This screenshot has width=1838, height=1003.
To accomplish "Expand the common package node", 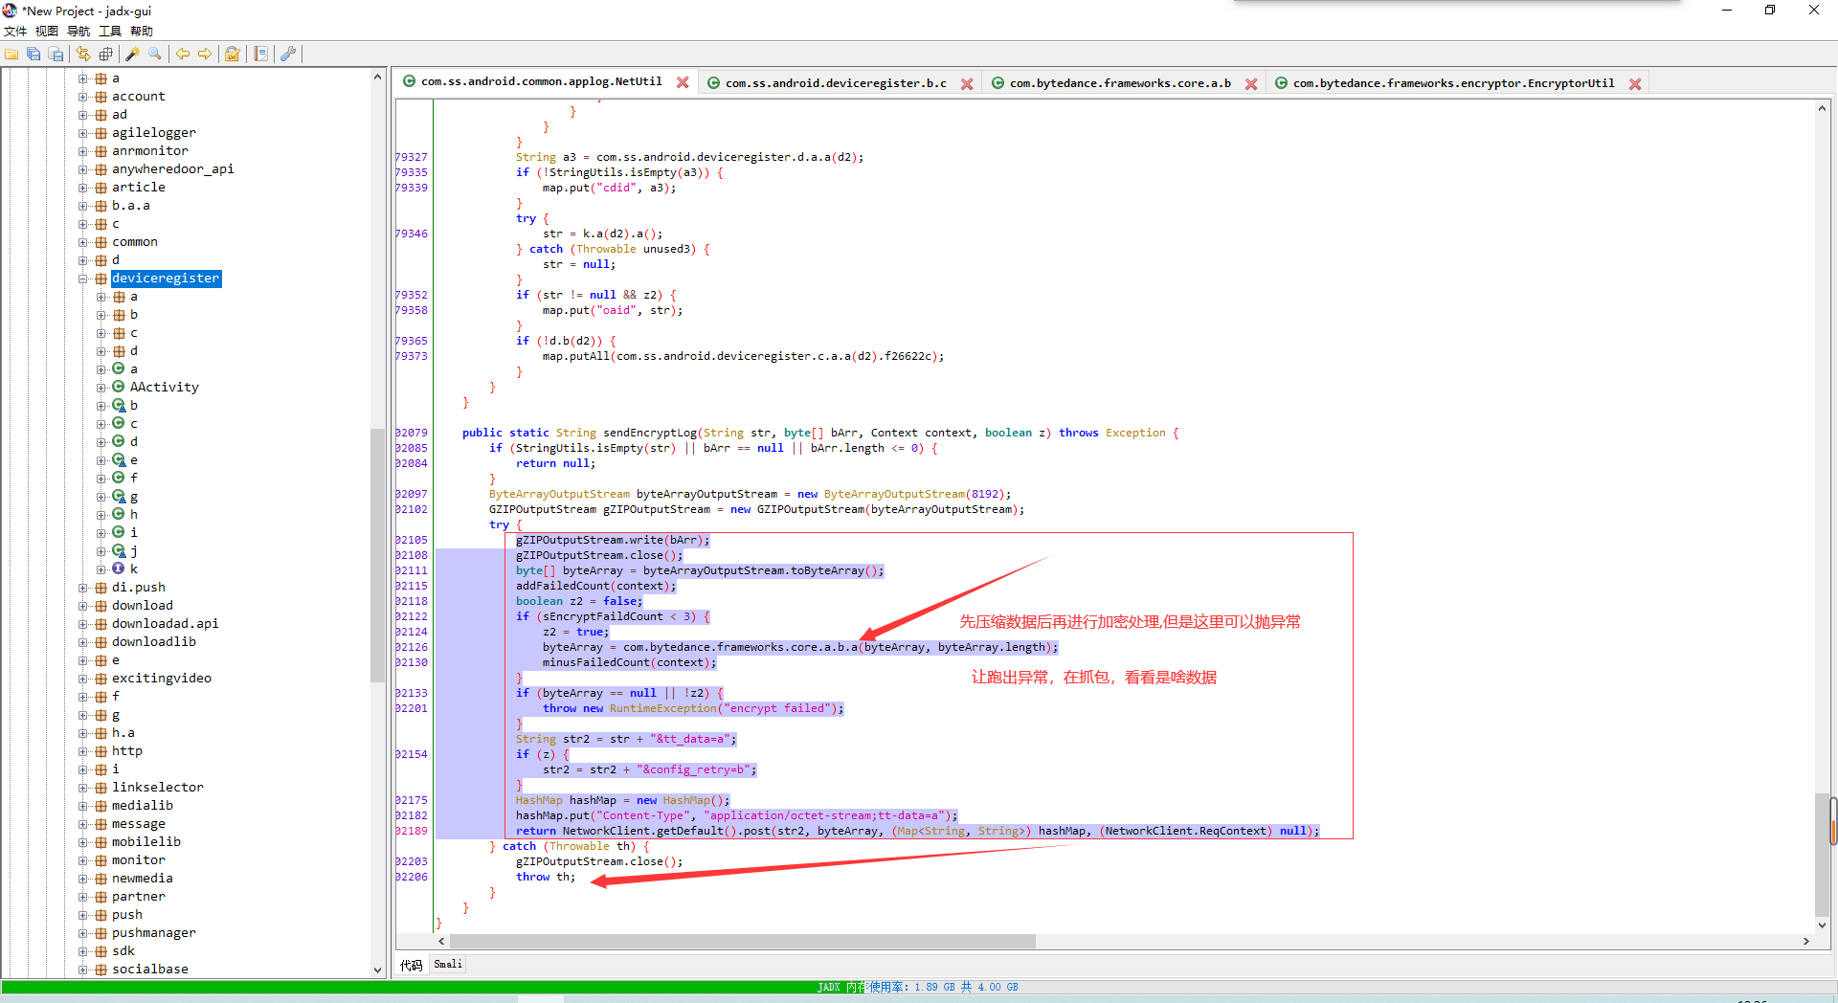I will coord(83,242).
